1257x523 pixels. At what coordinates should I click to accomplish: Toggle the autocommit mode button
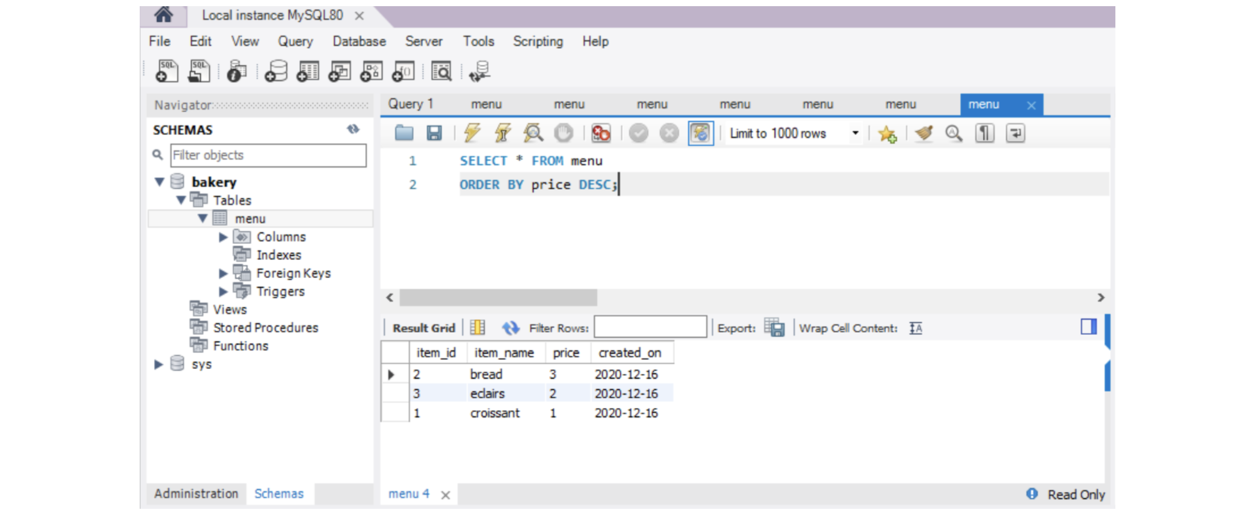point(700,133)
